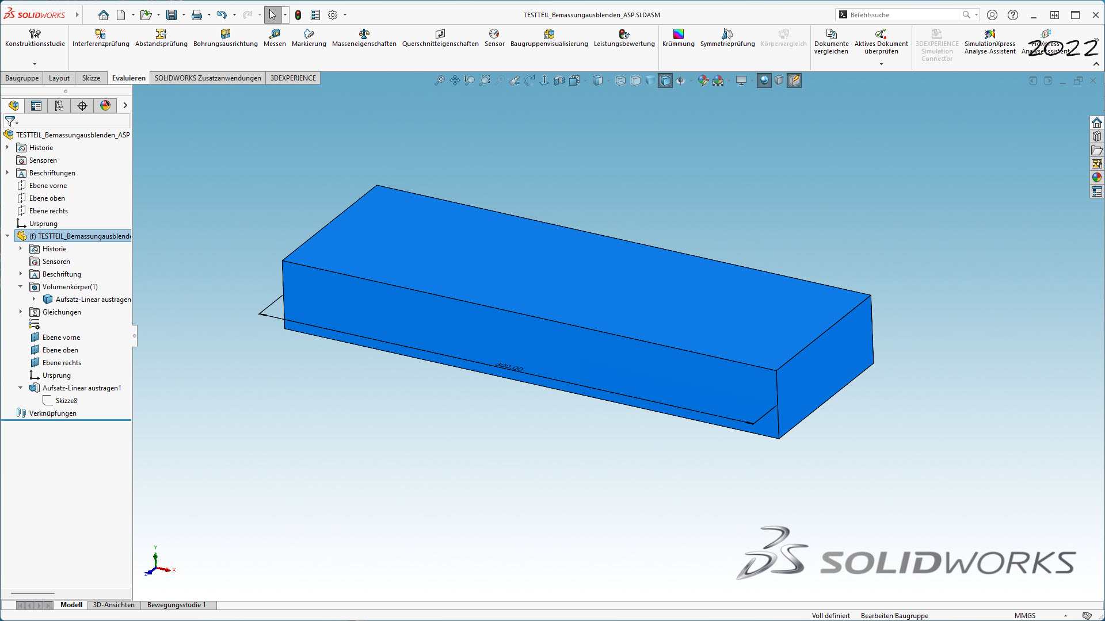Open DisplayManager tab
The height and width of the screenshot is (621, 1105).
click(105, 105)
